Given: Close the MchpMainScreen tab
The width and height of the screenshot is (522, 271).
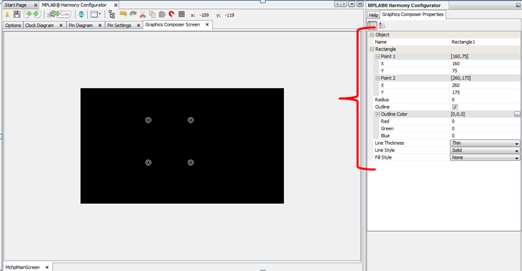Looking at the screenshot, I should pyautogui.click(x=47, y=268).
